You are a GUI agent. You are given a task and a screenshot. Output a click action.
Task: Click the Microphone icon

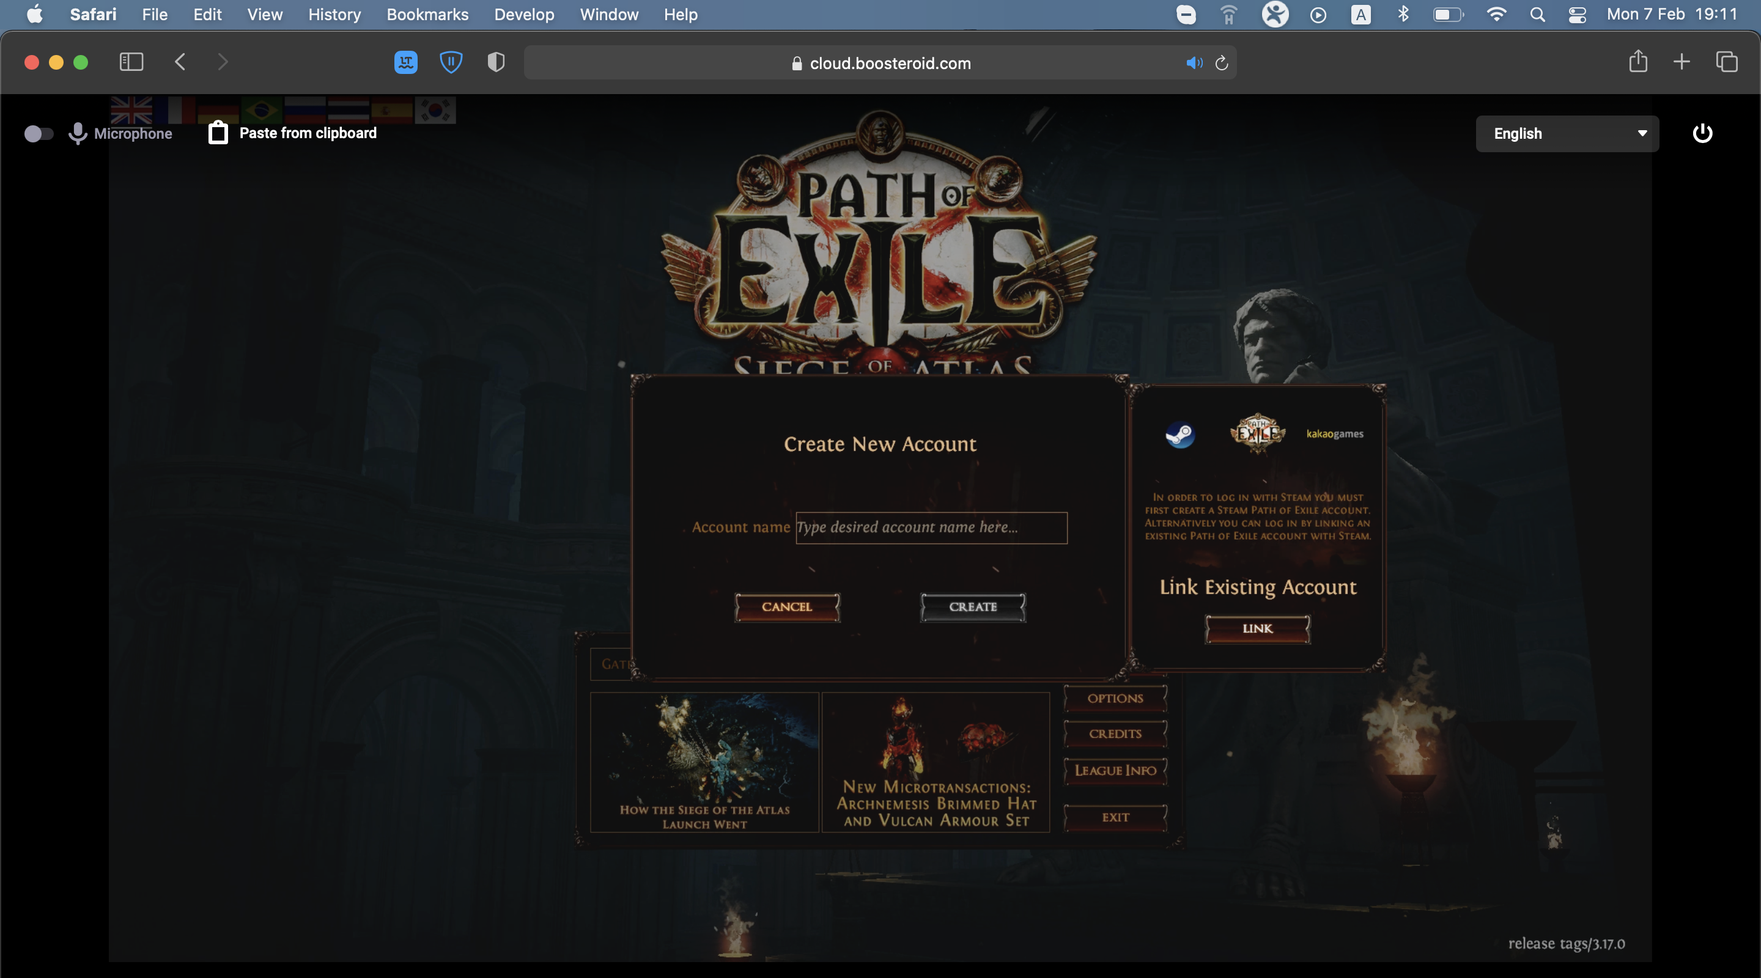(x=78, y=133)
